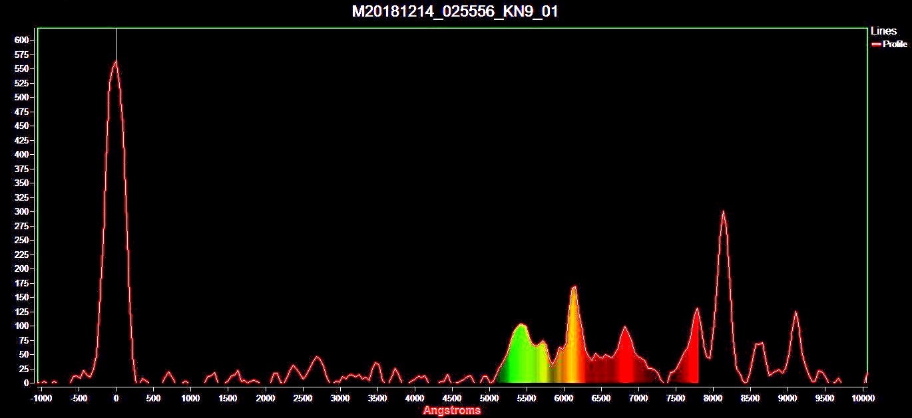
Task: Click the x-axis tick label 5000
Action: 489,398
